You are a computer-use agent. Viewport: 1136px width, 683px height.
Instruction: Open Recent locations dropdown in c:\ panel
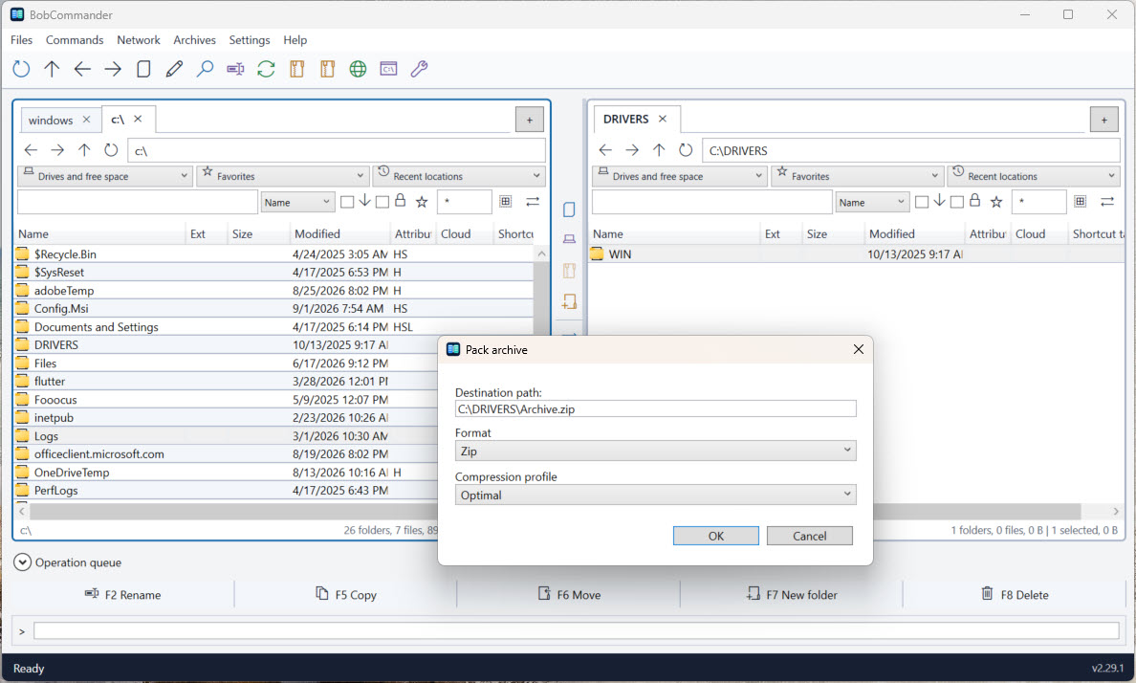[x=459, y=176]
